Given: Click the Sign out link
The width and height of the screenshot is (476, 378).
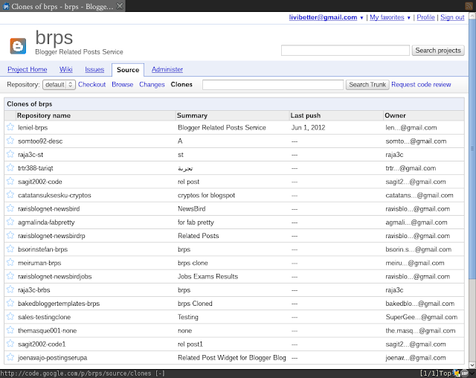Looking at the screenshot, I should [452, 17].
